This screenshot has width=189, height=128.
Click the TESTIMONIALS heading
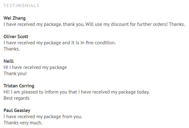point(21,6)
